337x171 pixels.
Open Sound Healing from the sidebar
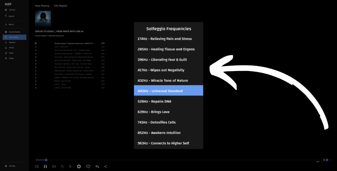(x=14, y=32)
